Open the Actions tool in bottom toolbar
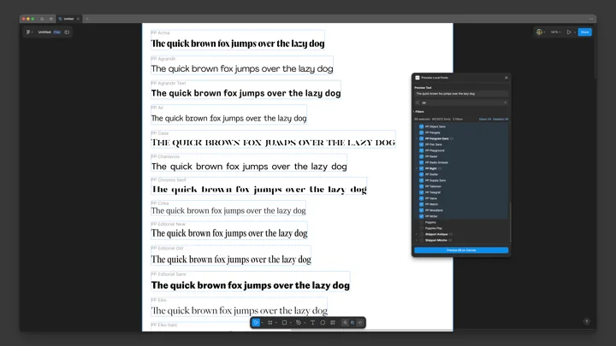This screenshot has width=616, height=346. coord(333,322)
